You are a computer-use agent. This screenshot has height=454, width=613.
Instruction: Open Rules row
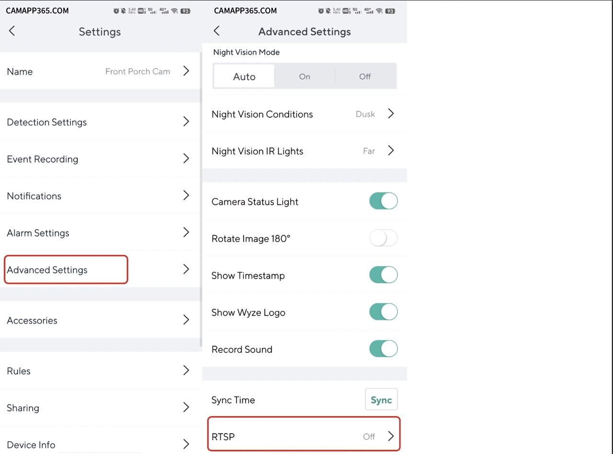(100, 370)
